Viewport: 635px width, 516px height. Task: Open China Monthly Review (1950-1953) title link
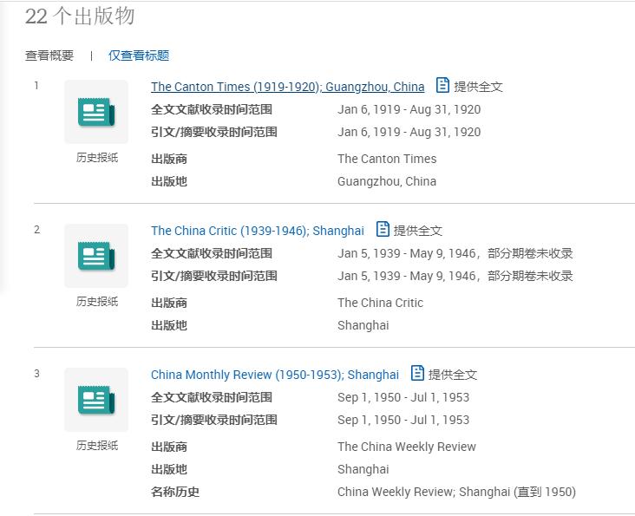275,375
